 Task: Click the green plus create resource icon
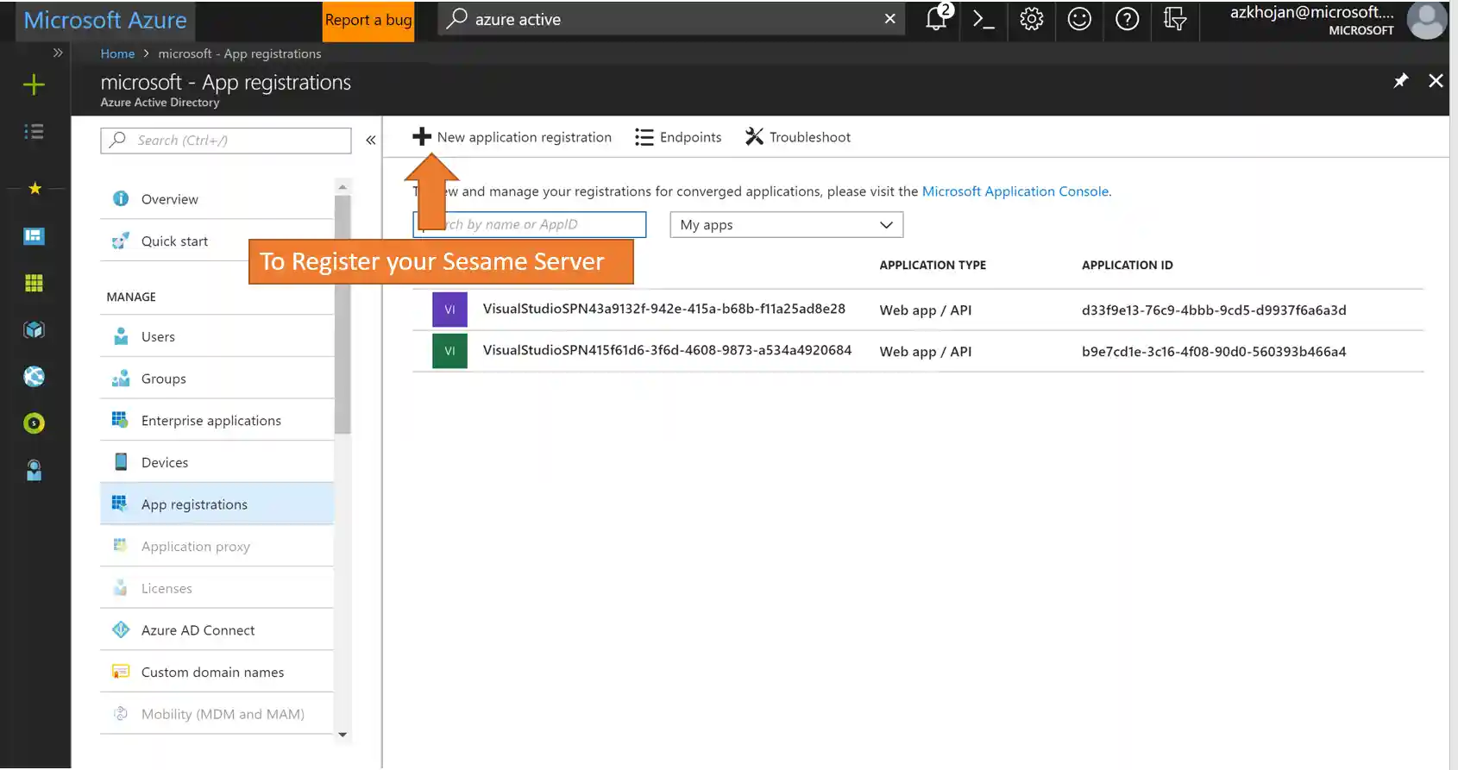(34, 85)
